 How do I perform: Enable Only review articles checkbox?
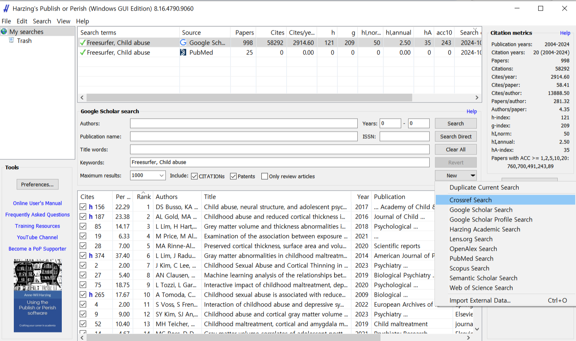click(265, 176)
